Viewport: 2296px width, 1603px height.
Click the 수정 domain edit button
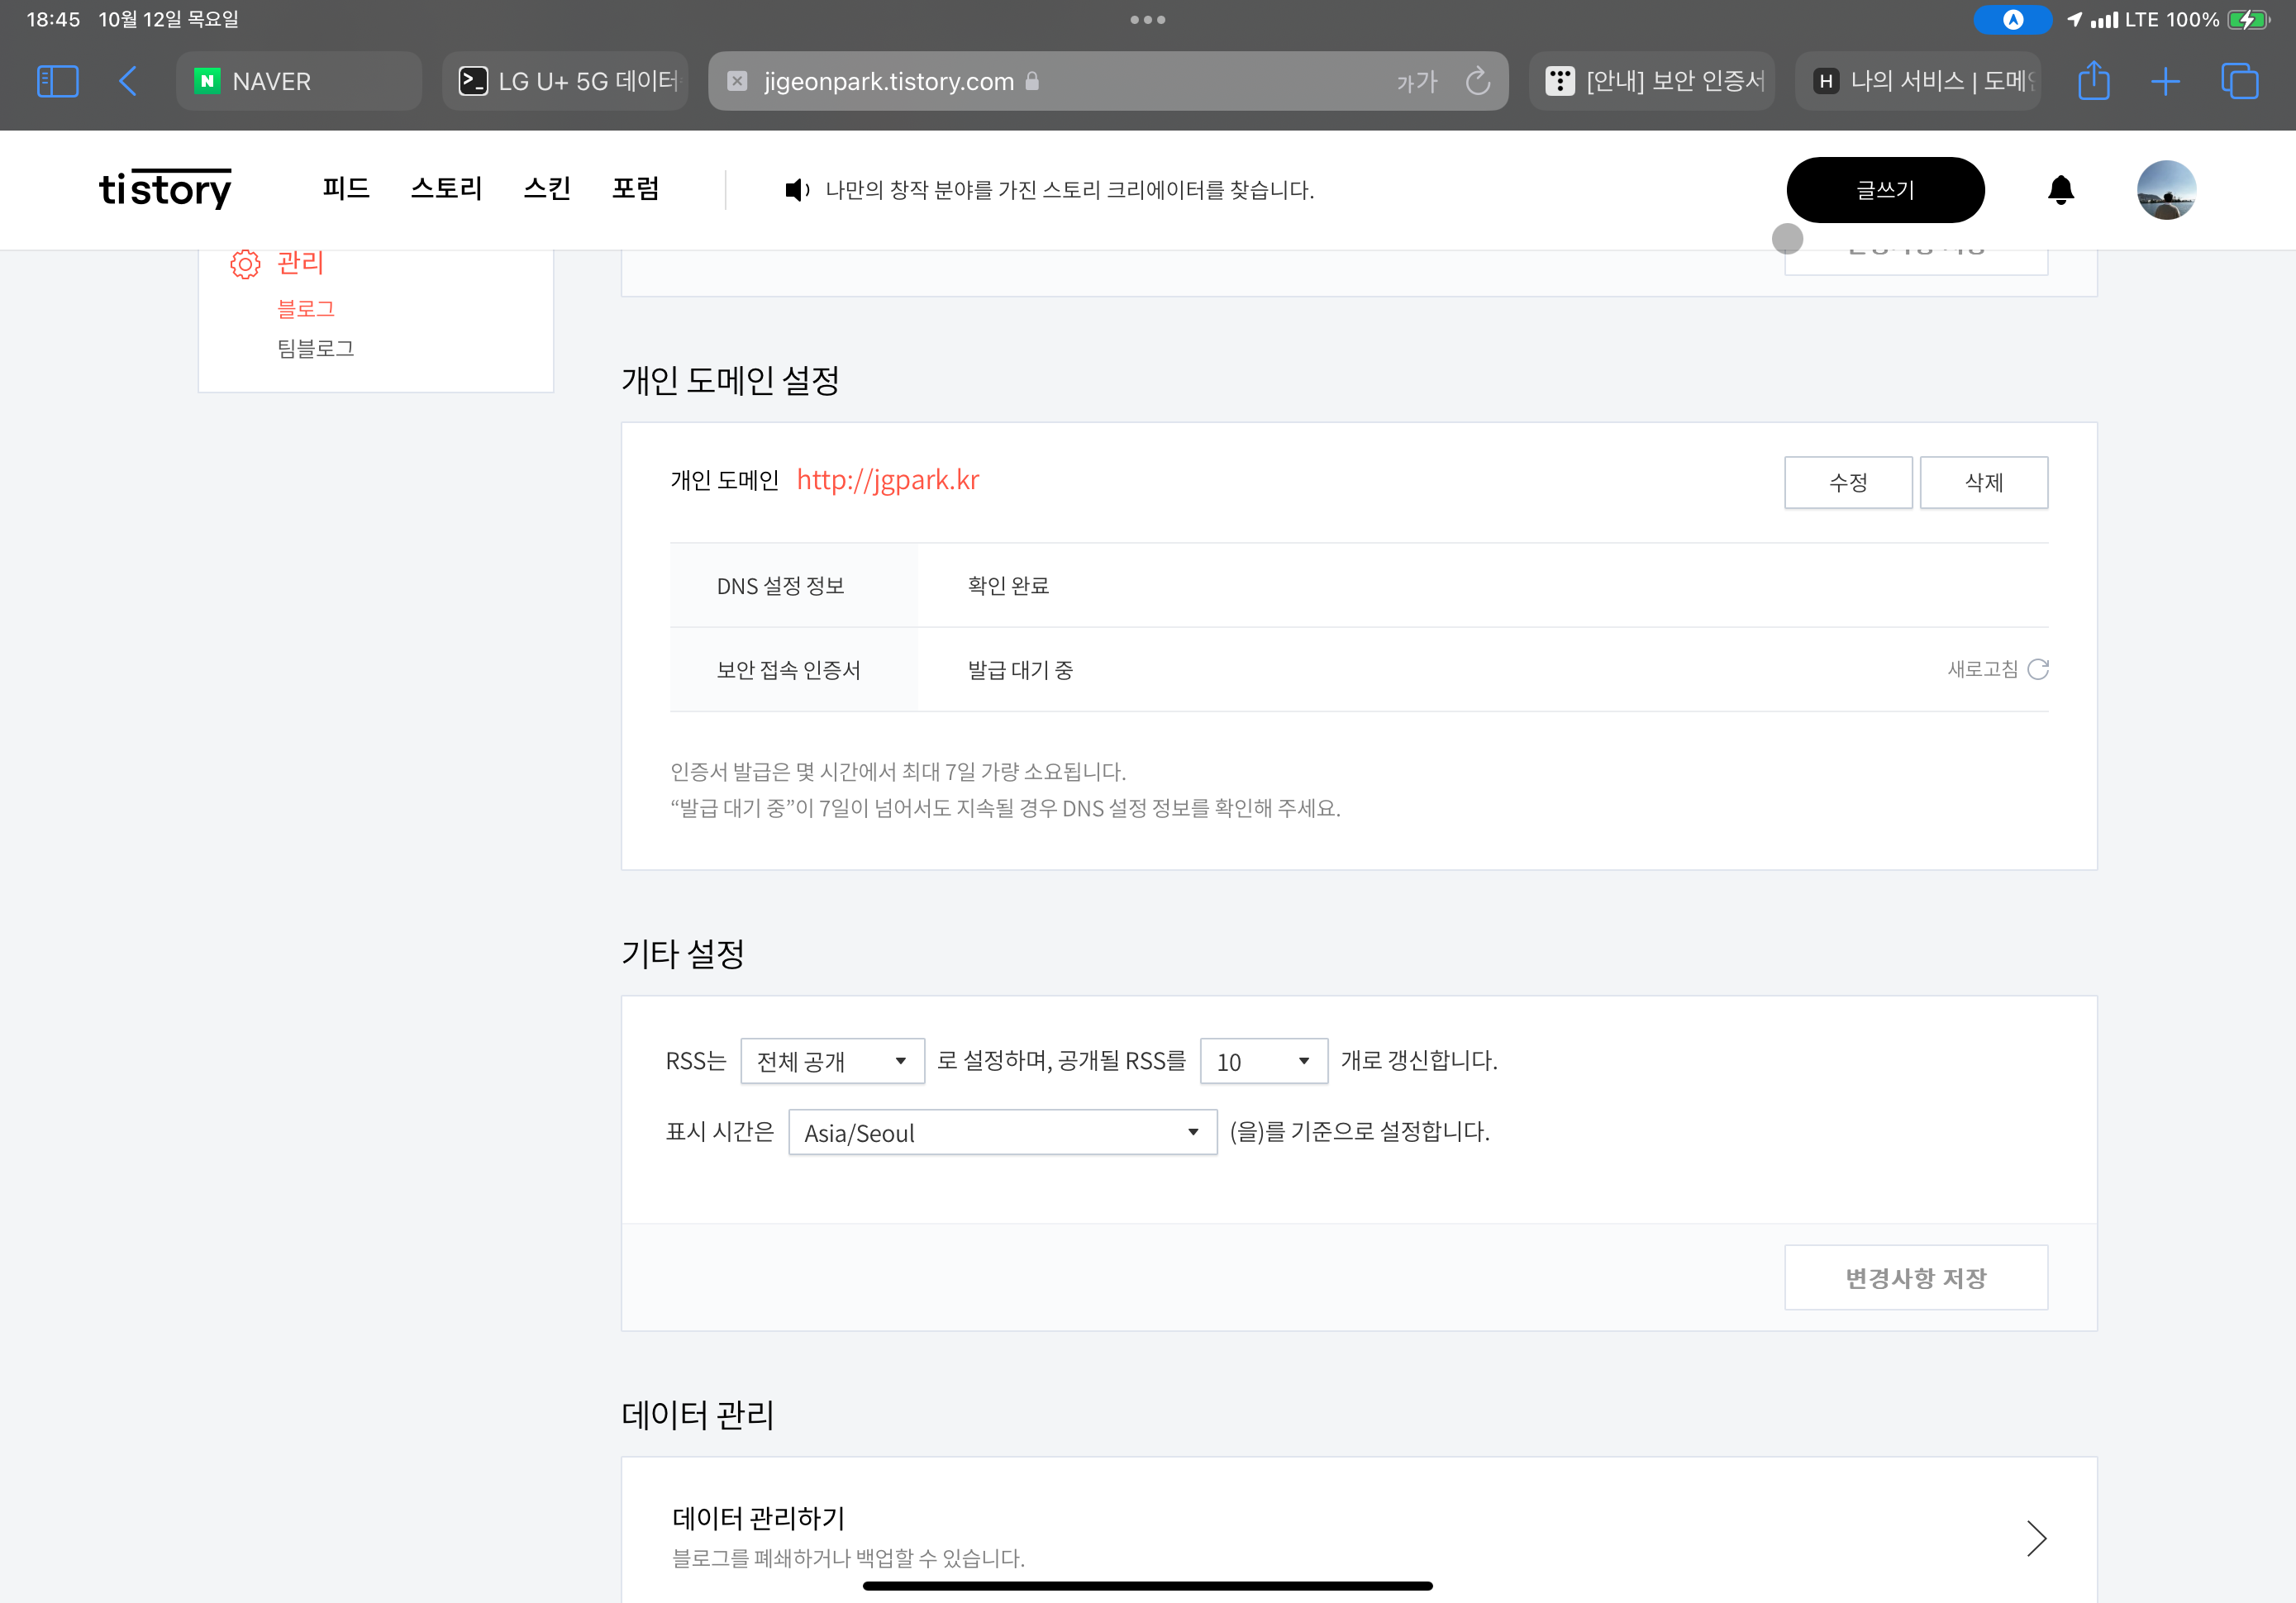1847,482
